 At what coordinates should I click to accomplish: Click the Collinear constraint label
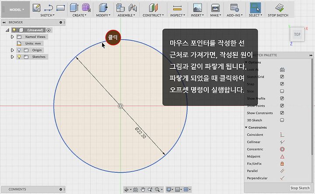click(x=253, y=142)
